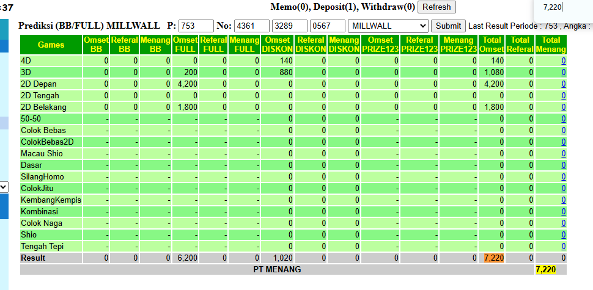The height and width of the screenshot is (290, 593).
Task: Expand the small dropdown at left edge
Action: (x=4, y=187)
